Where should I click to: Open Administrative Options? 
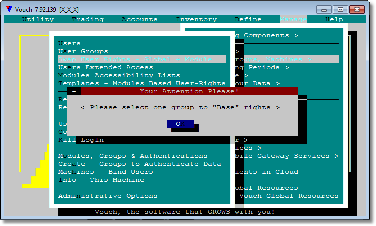108,196
